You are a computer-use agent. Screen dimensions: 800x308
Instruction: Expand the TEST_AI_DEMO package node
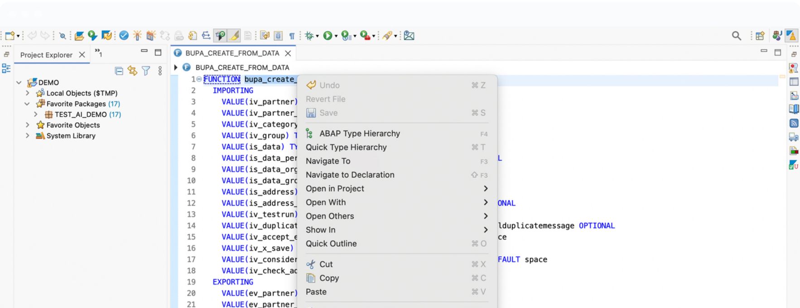point(36,114)
